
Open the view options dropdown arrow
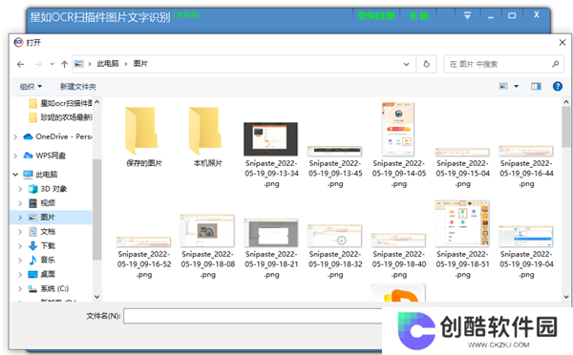tap(517, 86)
